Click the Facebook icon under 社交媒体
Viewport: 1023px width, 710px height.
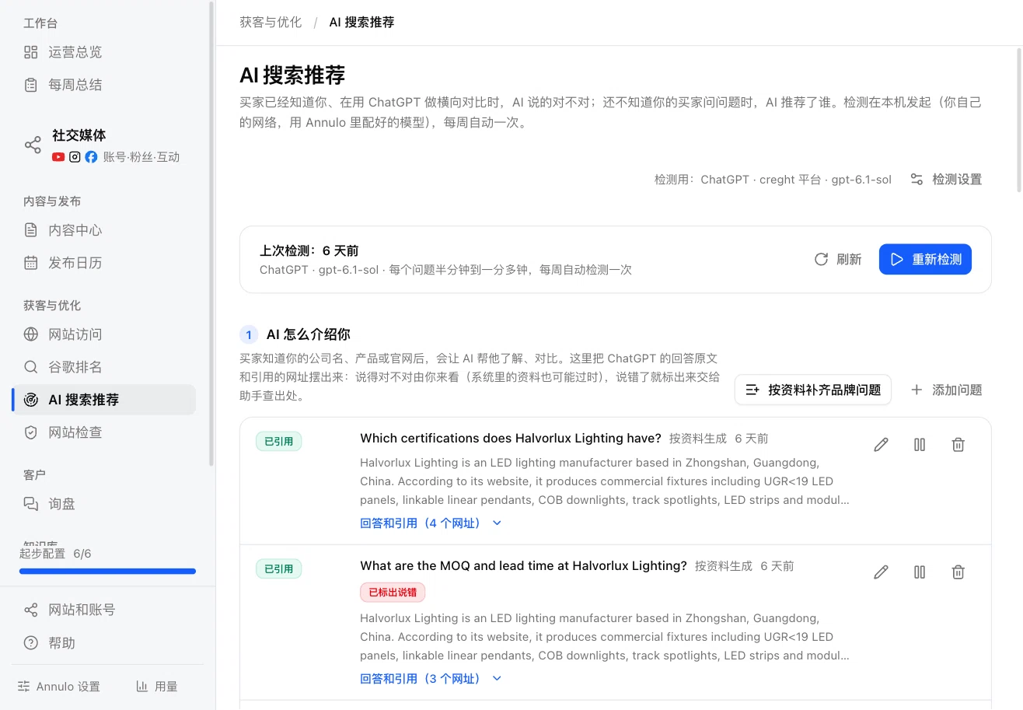pyautogui.click(x=91, y=157)
